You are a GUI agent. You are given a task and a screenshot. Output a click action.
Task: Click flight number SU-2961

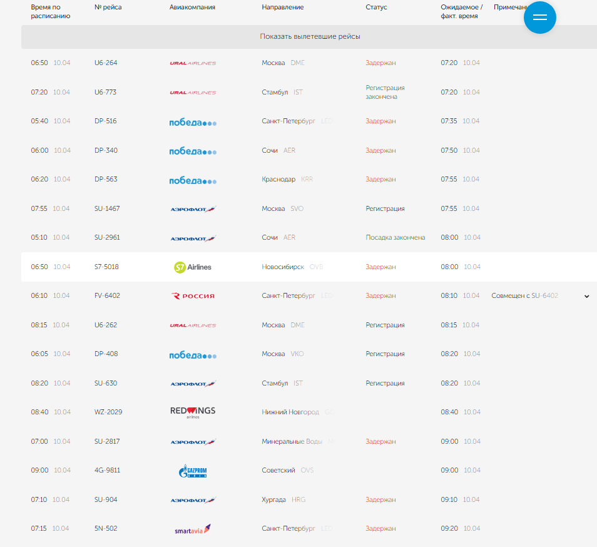(x=107, y=238)
